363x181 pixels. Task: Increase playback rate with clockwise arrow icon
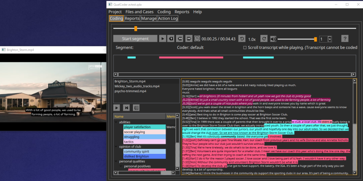264,39
